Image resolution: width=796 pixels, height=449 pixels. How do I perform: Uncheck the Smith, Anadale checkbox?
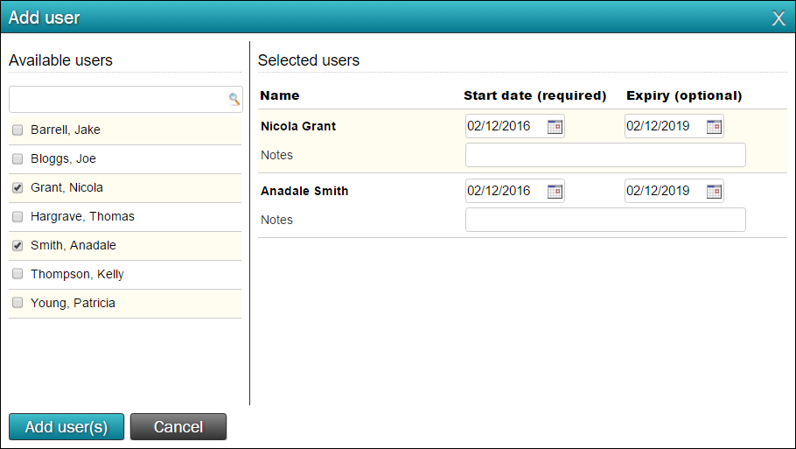click(x=17, y=246)
